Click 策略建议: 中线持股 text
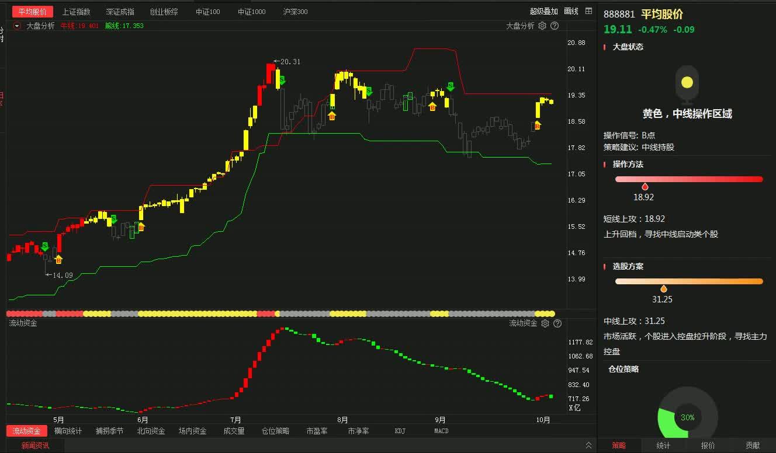The height and width of the screenshot is (453, 776). tap(639, 147)
